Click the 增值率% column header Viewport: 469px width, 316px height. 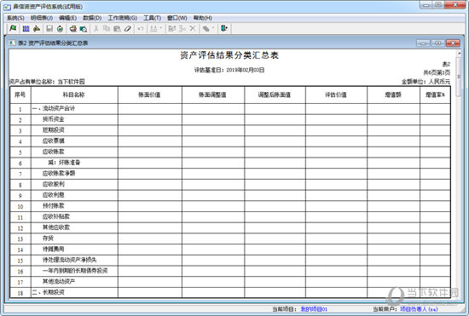click(435, 95)
